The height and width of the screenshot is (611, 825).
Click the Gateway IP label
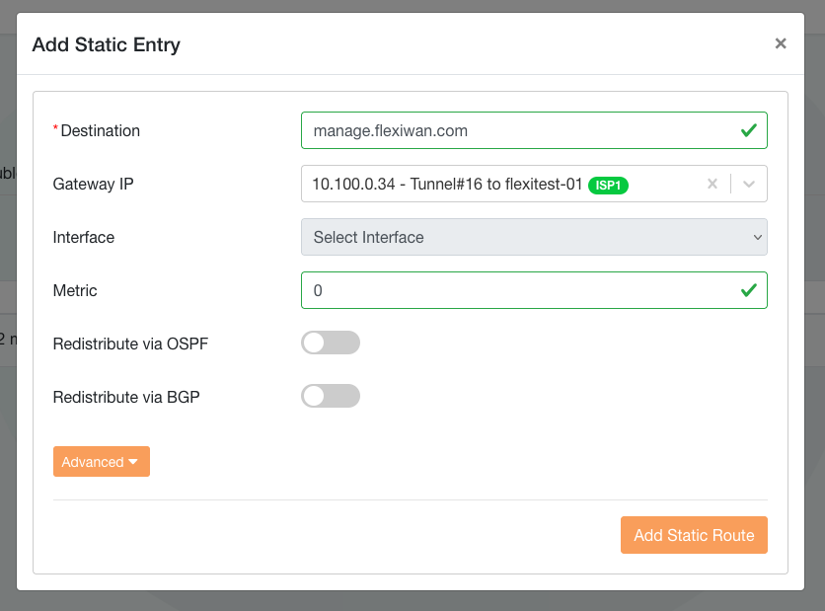point(93,185)
